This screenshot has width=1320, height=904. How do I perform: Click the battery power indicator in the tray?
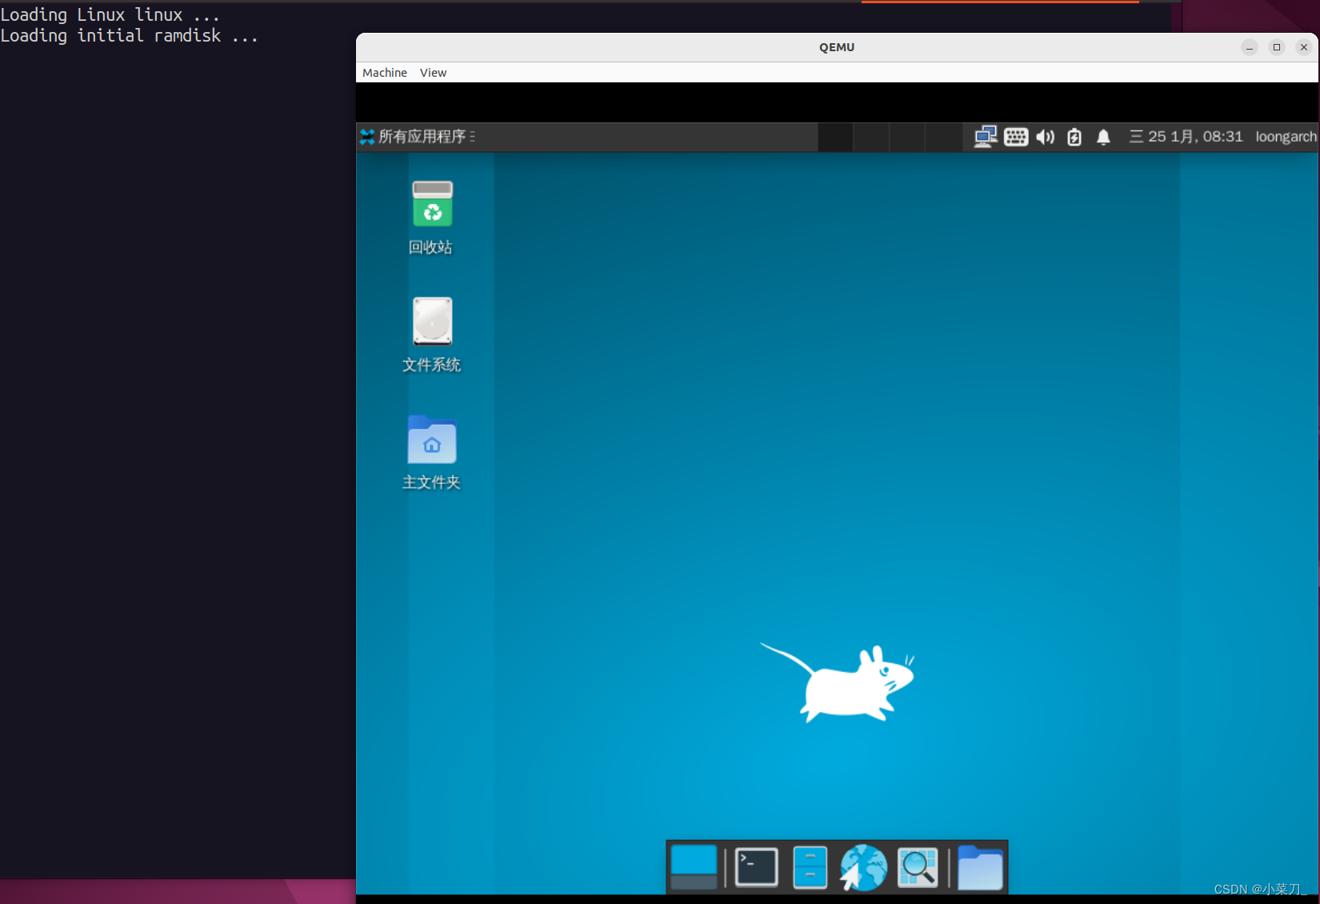point(1074,136)
